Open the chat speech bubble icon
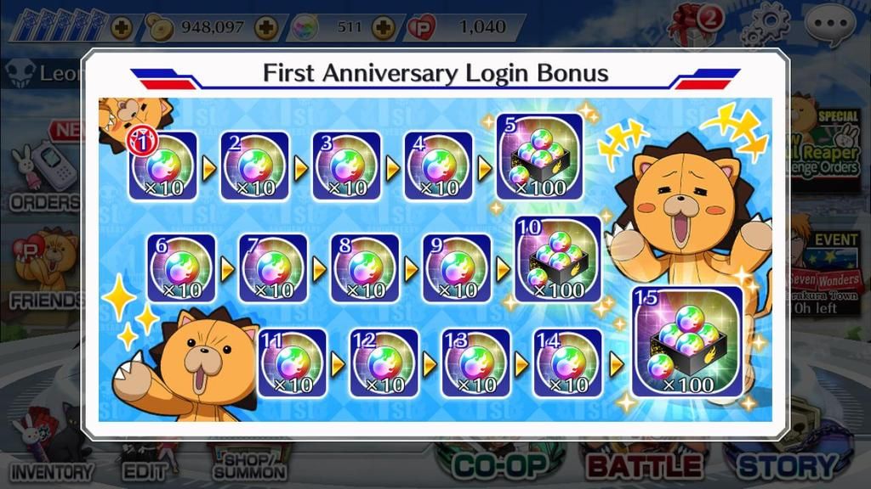Screen dimensions: 871x489 click(x=830, y=25)
